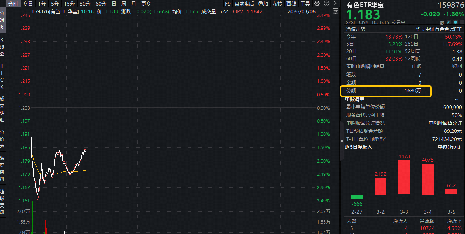The height and width of the screenshot is (234, 465).
Task: Toggle the 九转 indicator
Action: coord(277,4)
